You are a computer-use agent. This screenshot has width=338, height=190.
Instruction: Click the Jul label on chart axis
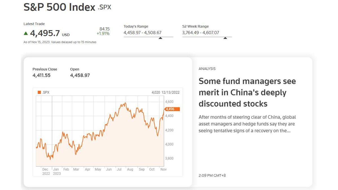119,169
